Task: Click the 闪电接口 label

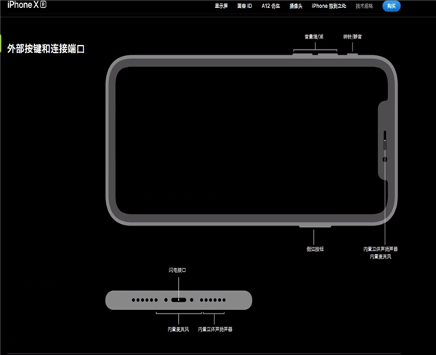Action: pyautogui.click(x=177, y=270)
